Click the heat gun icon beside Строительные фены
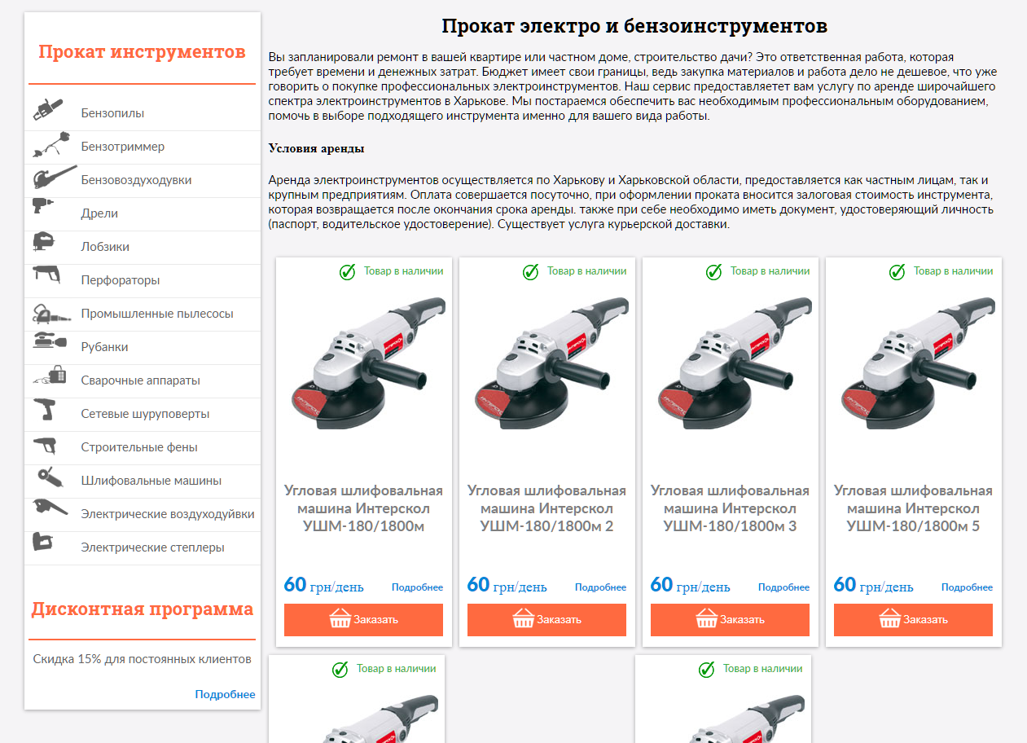Screen dimensions: 1027x743 (x=45, y=446)
